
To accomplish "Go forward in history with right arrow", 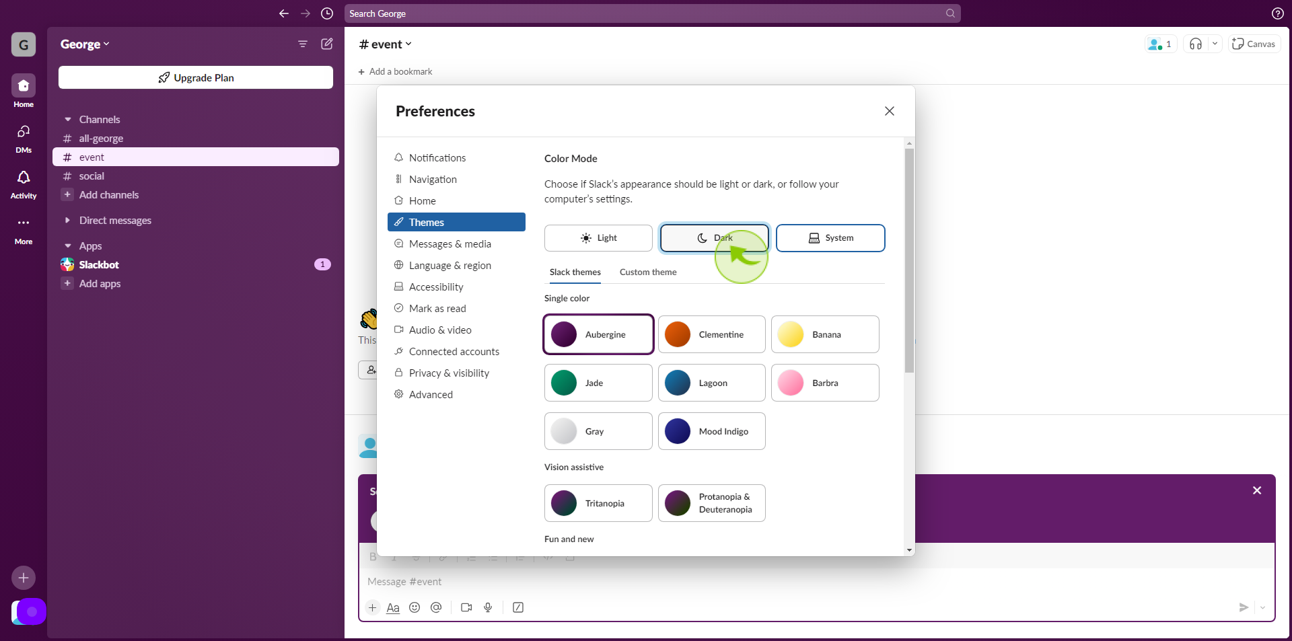I will tap(306, 13).
